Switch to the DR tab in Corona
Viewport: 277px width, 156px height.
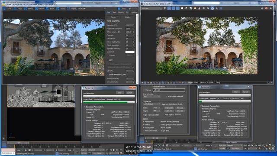[x=127, y=13]
